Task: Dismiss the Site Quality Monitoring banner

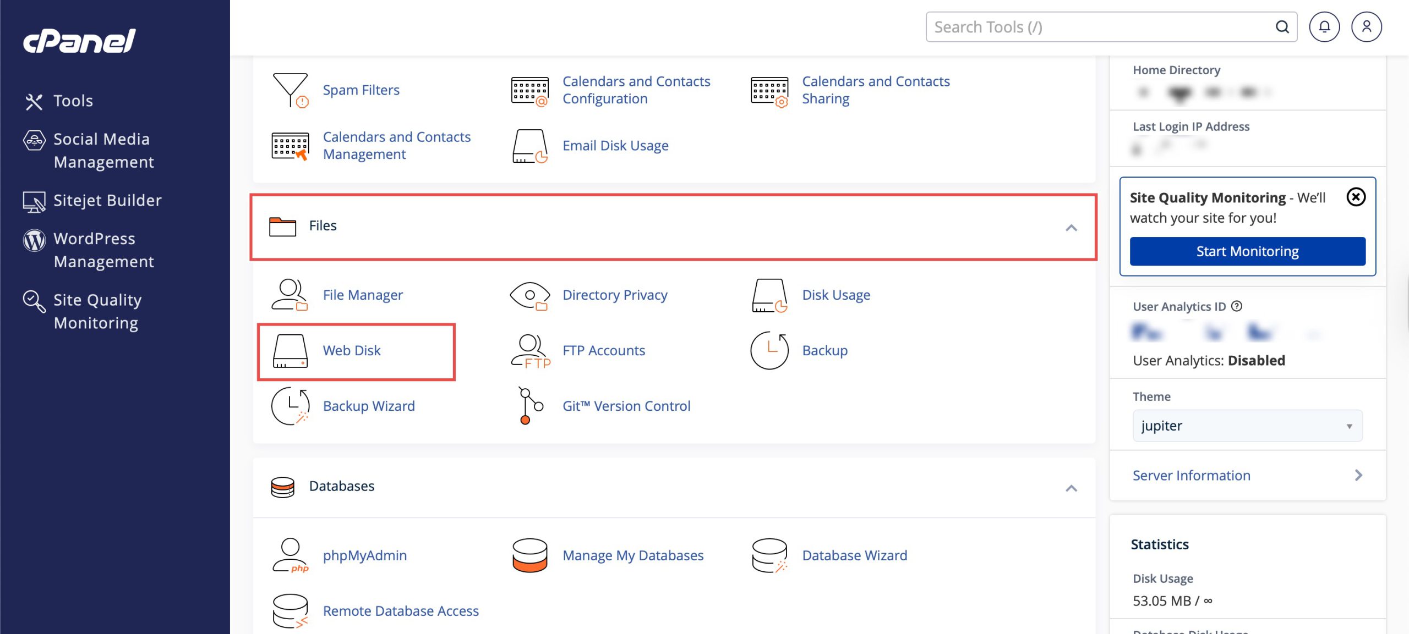Action: pyautogui.click(x=1356, y=197)
